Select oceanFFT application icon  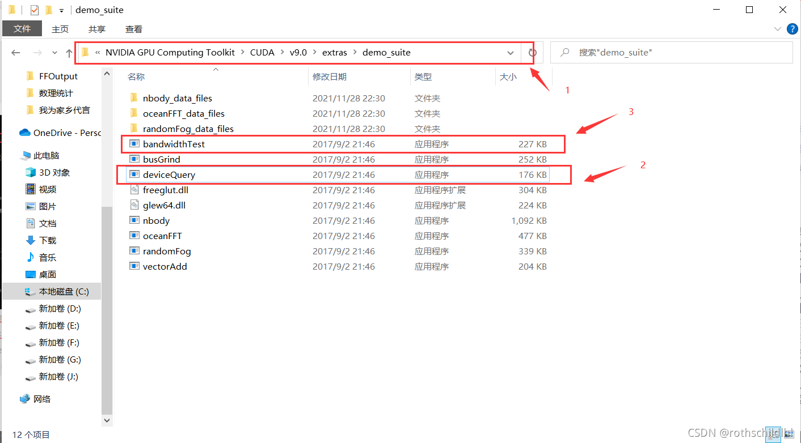(x=134, y=236)
